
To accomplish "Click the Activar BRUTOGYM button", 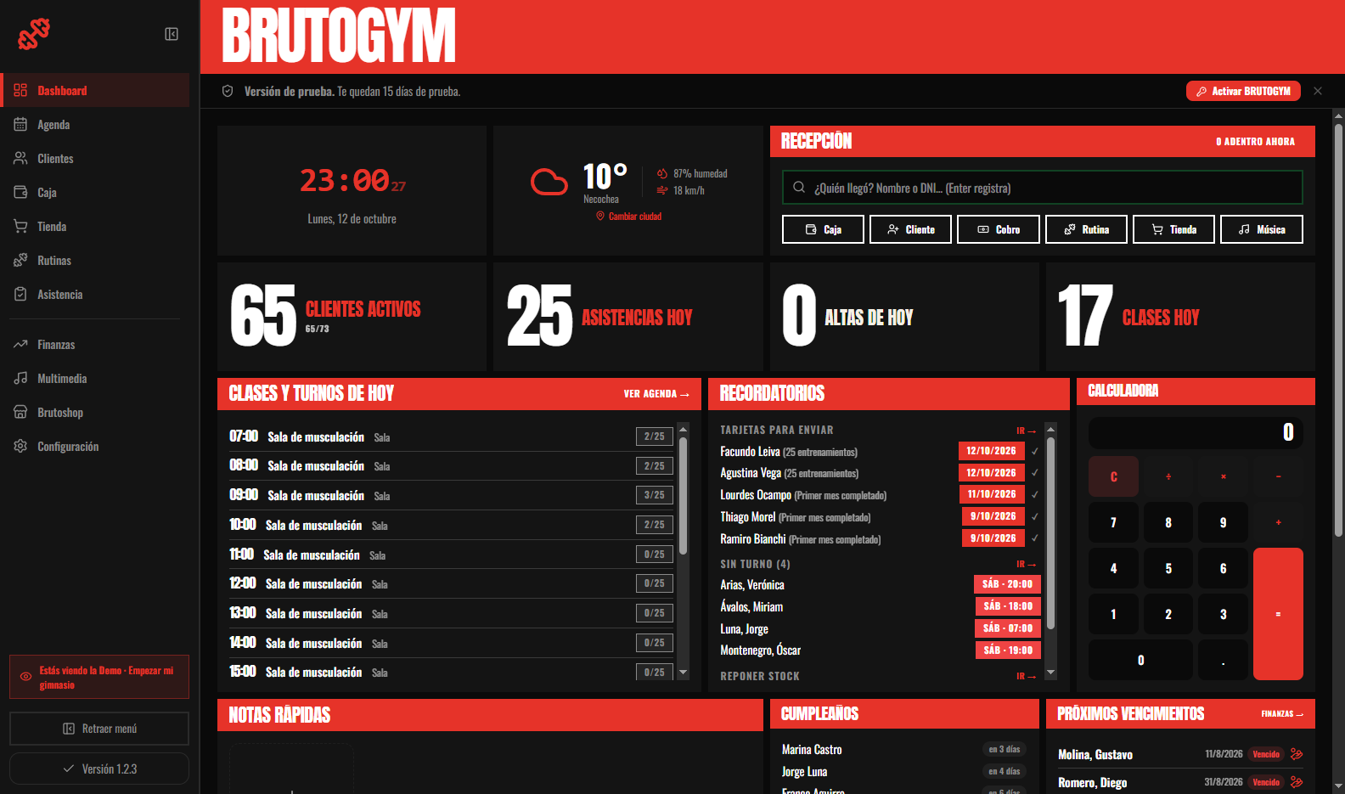I will (1243, 91).
